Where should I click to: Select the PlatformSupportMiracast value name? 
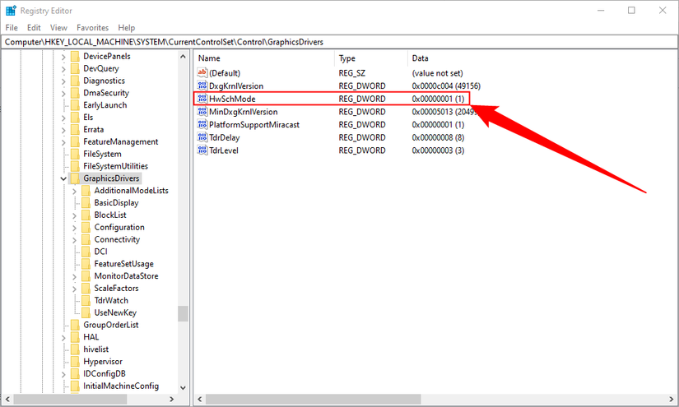coord(254,124)
